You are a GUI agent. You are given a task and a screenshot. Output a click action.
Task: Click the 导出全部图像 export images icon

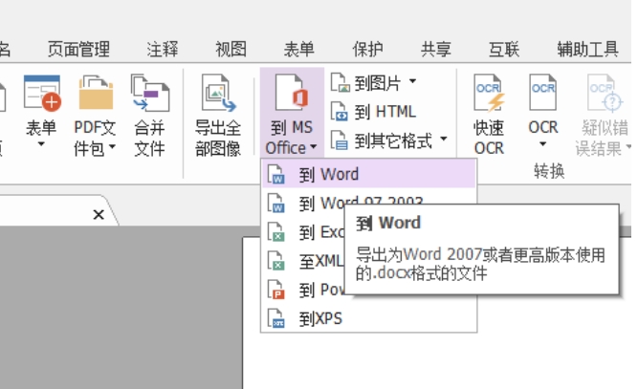pyautogui.click(x=218, y=93)
